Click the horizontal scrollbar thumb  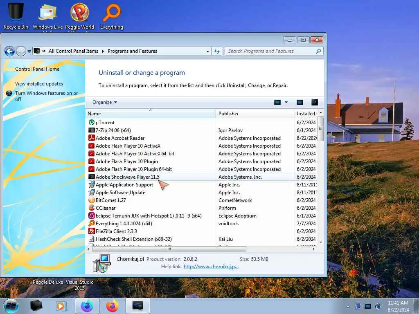[x=169, y=249]
